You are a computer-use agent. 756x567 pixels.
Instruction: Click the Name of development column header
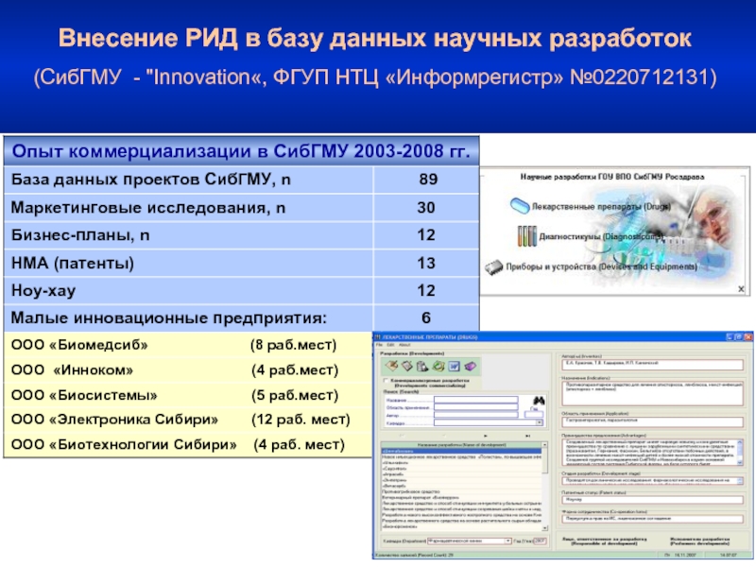point(462,444)
